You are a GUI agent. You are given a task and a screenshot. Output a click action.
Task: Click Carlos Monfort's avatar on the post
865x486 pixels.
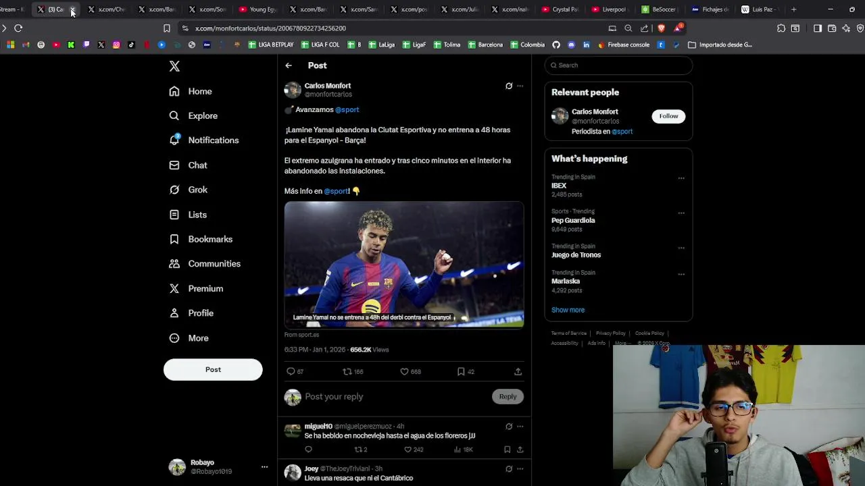click(x=293, y=90)
